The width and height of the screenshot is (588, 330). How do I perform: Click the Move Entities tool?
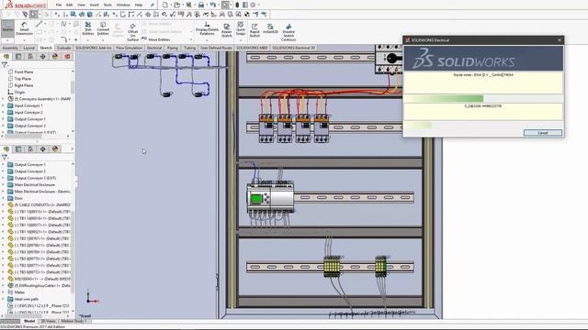155,39
